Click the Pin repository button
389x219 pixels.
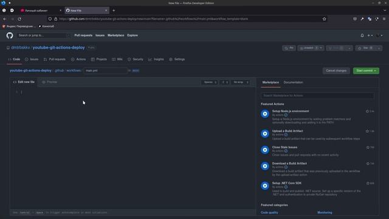coord(289,48)
